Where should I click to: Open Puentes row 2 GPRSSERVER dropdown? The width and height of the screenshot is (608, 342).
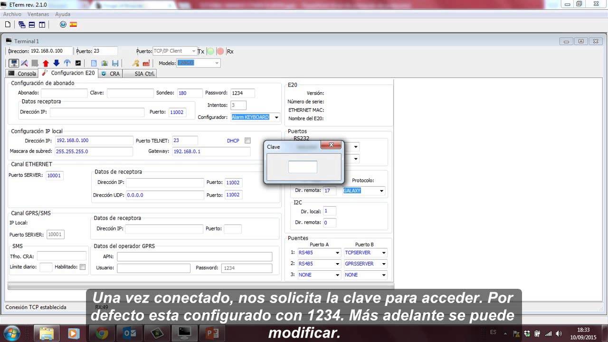tap(384, 264)
